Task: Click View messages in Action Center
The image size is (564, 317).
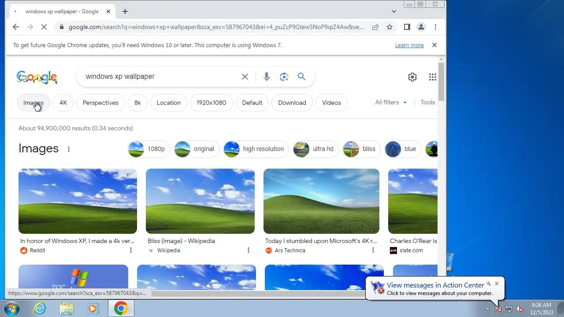Action: click(435, 285)
